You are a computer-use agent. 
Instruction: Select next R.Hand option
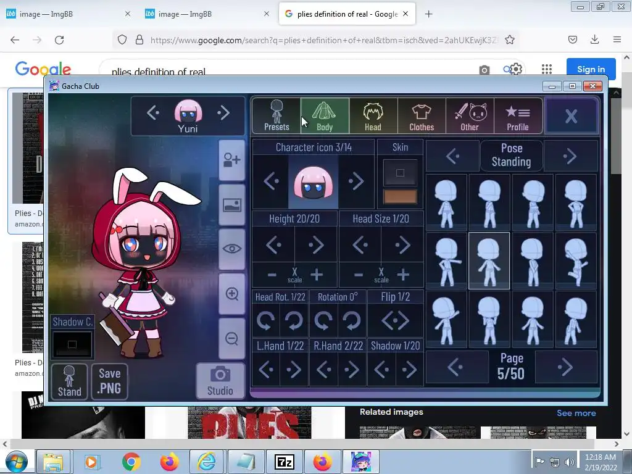click(351, 369)
